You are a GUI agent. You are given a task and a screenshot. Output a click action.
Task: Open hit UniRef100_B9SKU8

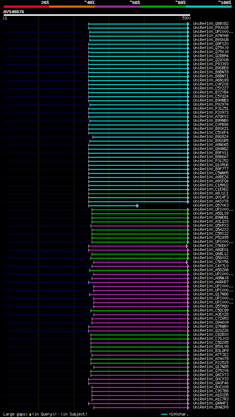tap(211, 40)
